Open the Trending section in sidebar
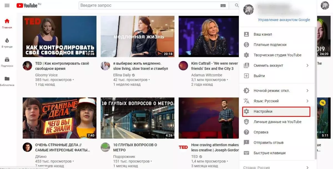 point(7,43)
